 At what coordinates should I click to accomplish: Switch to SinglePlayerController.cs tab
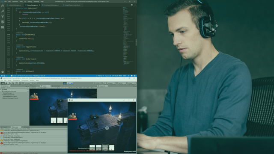tap(72, 5)
